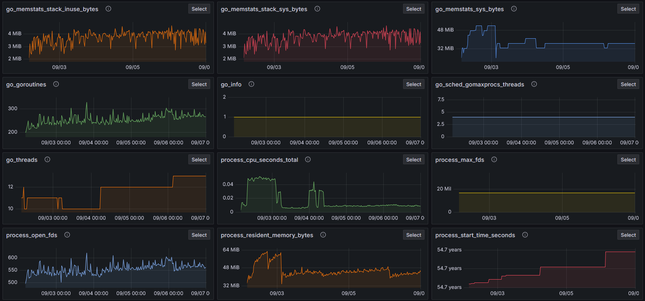Click the '48 MiB' label in go_memstats_sys_bytes
The width and height of the screenshot is (645, 301).
coord(446,30)
